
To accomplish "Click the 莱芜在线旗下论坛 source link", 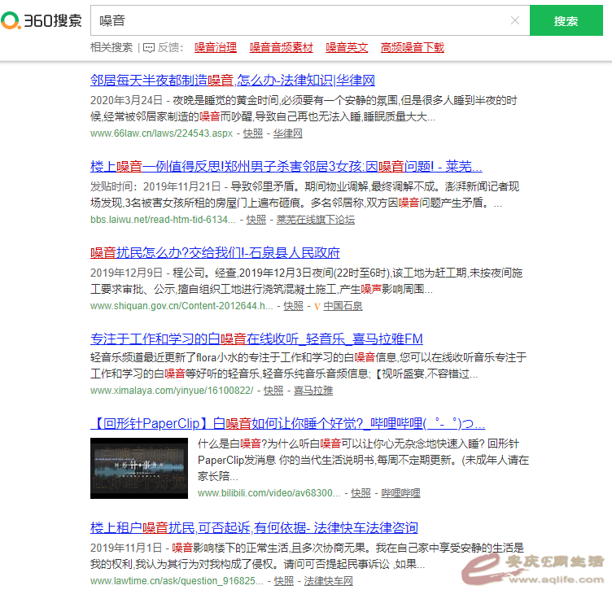I will (315, 220).
